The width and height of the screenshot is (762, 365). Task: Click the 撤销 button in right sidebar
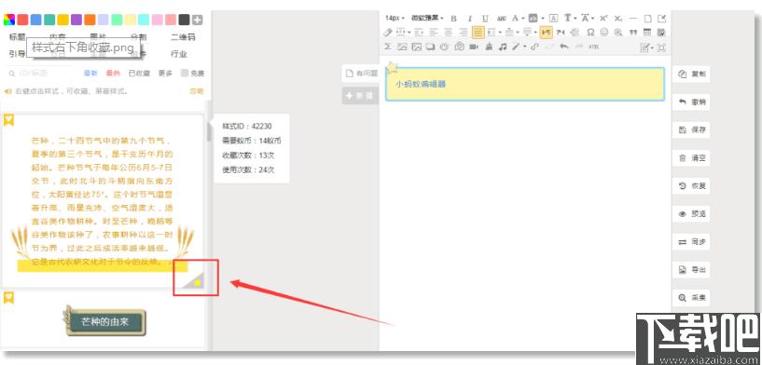point(690,102)
